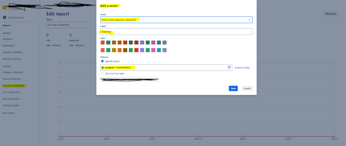
Task: Click the Edit a series dialog title
Action: tap(109, 6)
